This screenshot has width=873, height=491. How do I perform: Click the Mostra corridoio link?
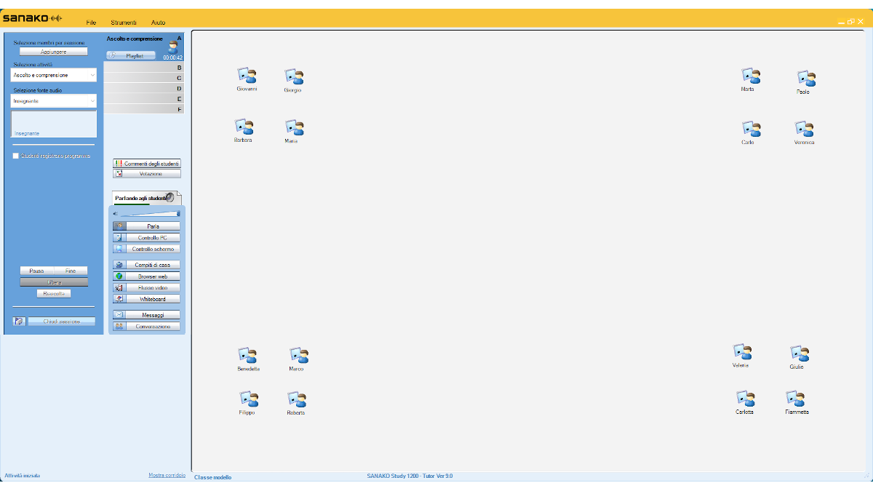point(167,475)
